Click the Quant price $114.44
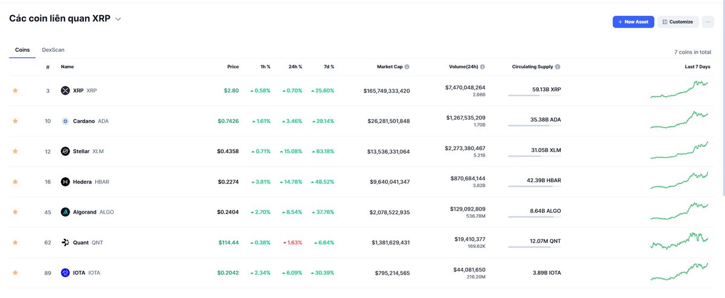Viewport: 725px width, 298px height. coord(228,242)
